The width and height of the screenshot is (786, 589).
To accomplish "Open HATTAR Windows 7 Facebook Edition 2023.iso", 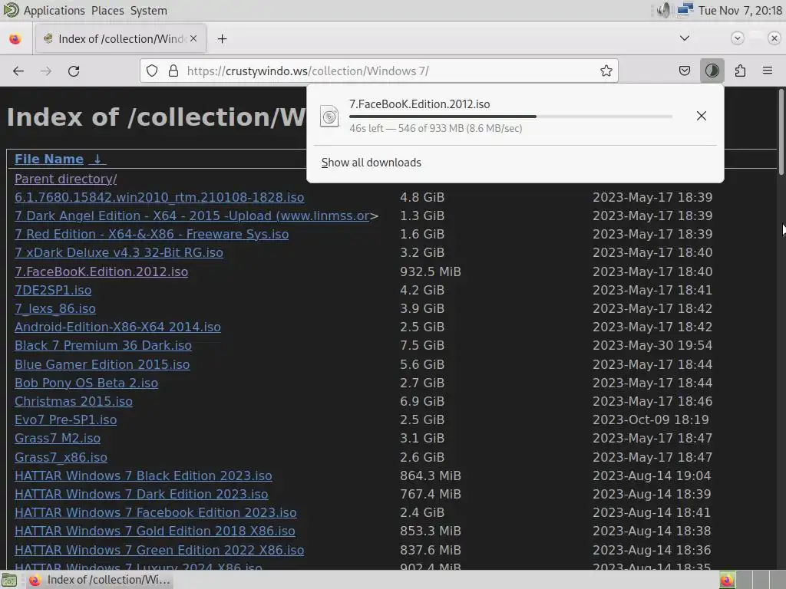I will coord(155,513).
